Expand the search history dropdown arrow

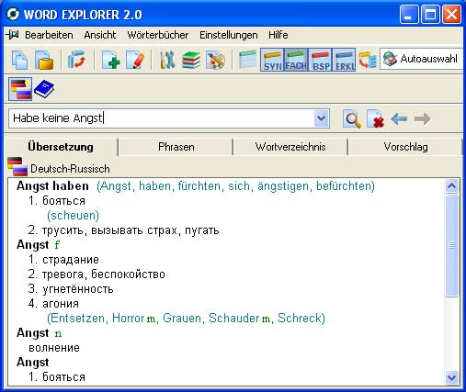click(321, 118)
